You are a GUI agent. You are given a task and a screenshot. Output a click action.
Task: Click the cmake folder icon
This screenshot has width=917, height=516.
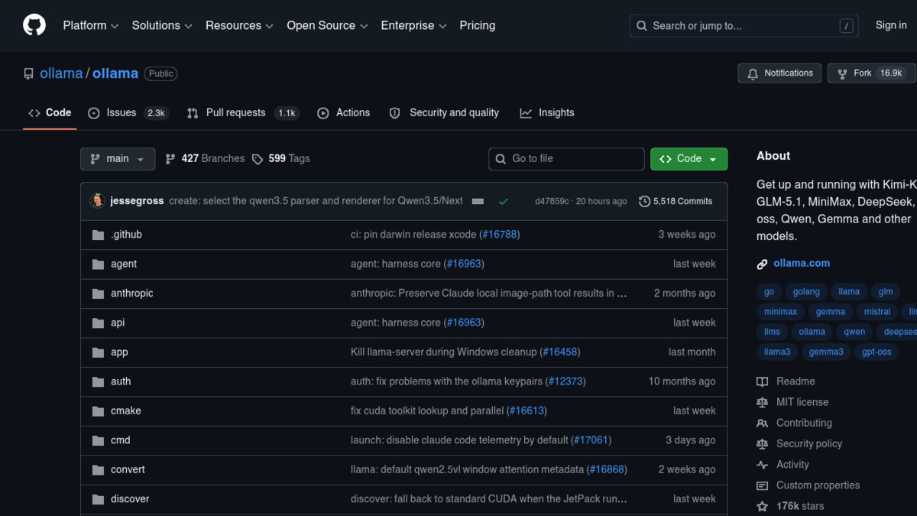click(x=98, y=411)
